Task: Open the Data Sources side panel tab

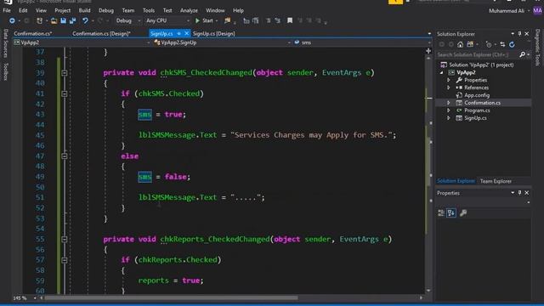Action: [5, 43]
